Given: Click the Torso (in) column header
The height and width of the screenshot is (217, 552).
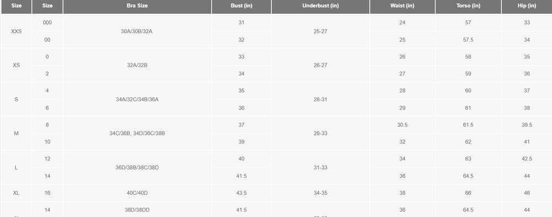Looking at the screenshot, I should coord(468,6).
